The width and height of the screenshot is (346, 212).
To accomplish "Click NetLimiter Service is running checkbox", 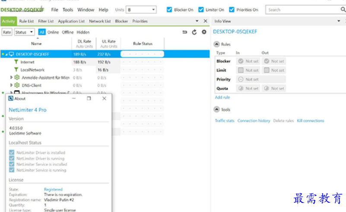I will tap(12, 170).
